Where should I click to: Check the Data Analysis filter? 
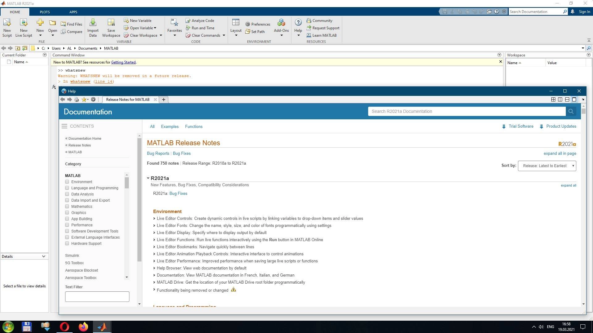click(67, 194)
